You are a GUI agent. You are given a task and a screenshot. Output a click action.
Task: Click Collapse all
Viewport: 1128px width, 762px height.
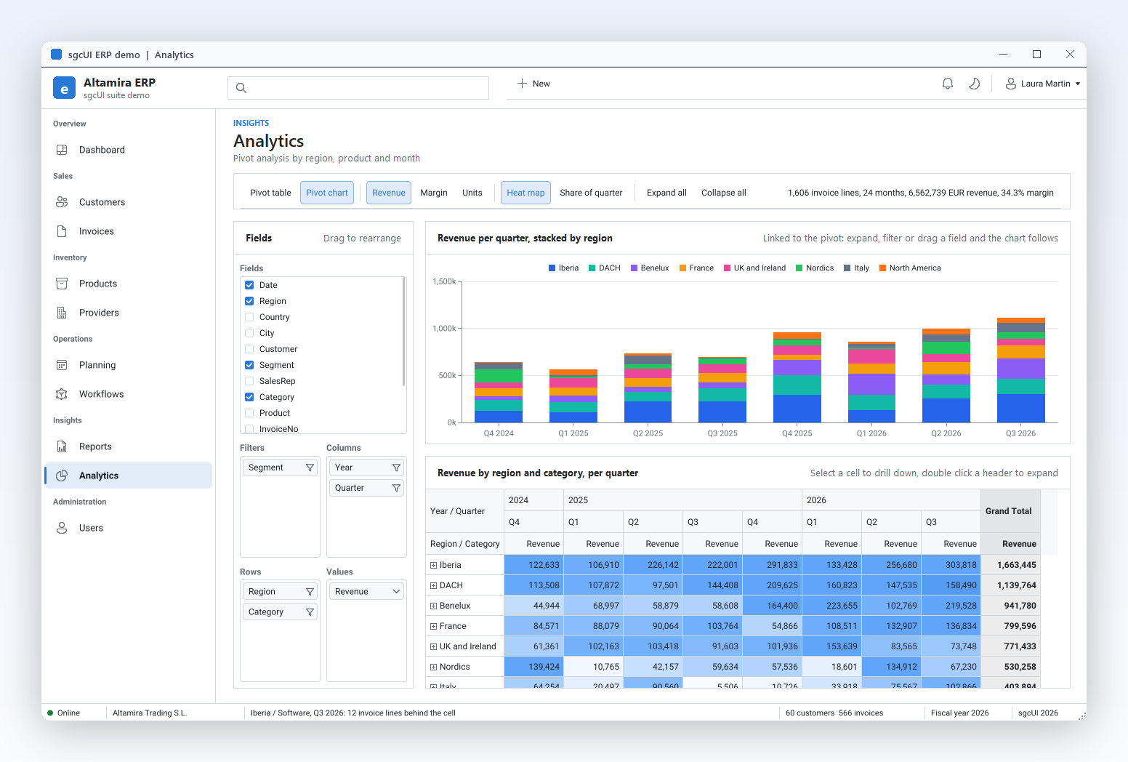tap(724, 193)
